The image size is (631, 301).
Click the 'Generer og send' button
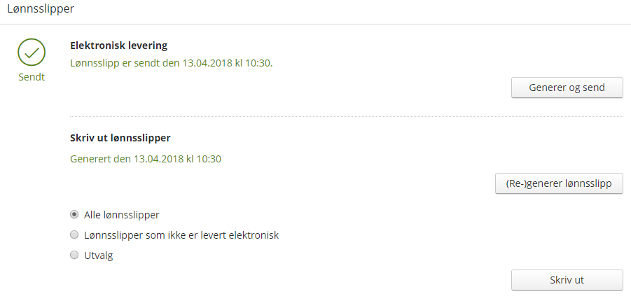click(567, 87)
